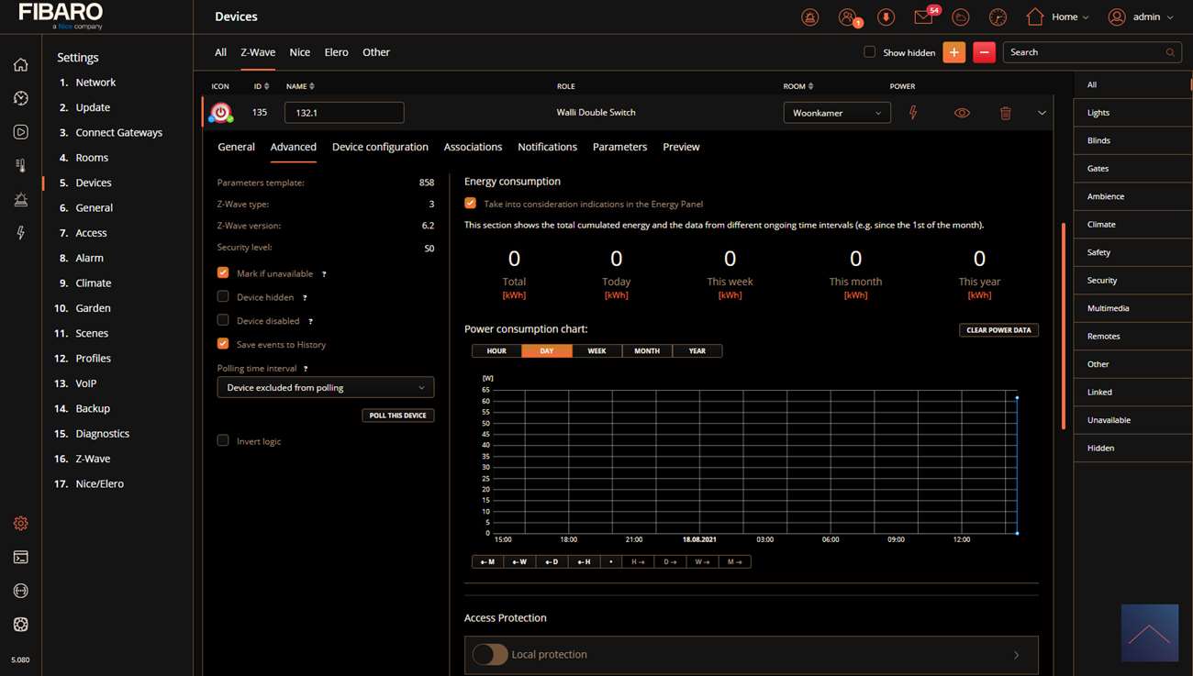Click the CLEAR POWER DATA button

(x=998, y=330)
